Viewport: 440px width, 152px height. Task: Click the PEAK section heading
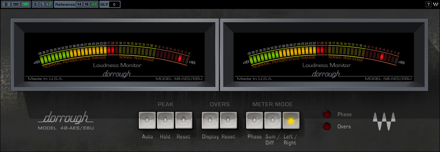pyautogui.click(x=166, y=104)
